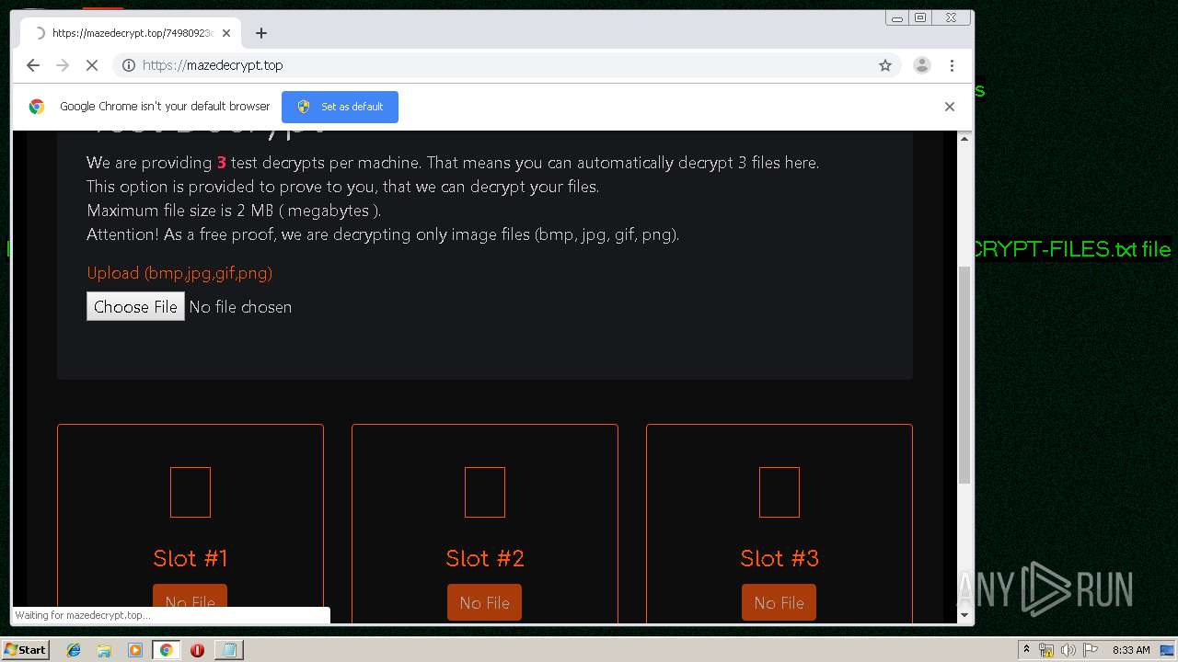1178x662 pixels.
Task: Click the Show desktop button
Action: [1167, 650]
